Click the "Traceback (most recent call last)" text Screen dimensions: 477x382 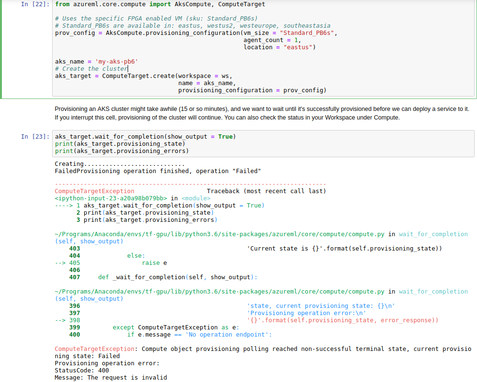[267, 191]
